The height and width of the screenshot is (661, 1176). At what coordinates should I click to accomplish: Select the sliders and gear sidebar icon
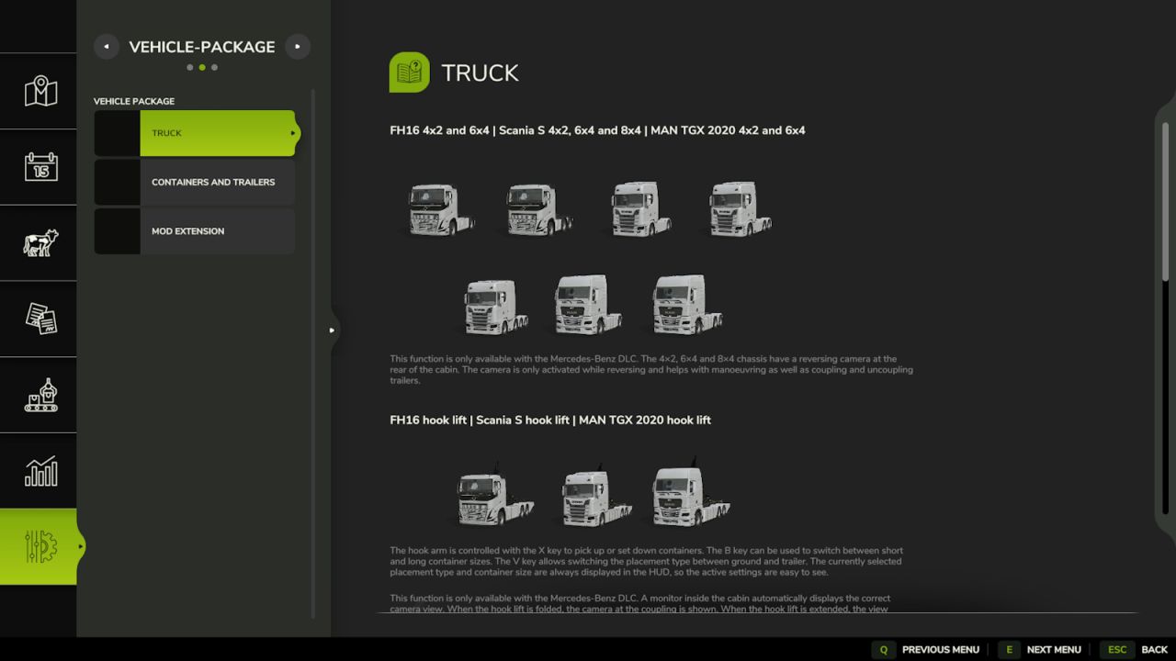tap(40, 547)
